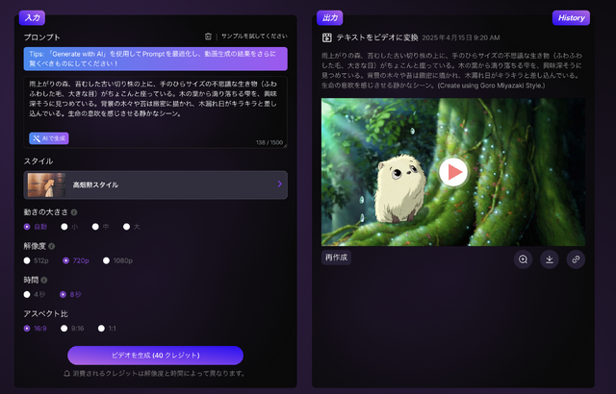616x394 pixels.
Task: Click the info icon beside 解像度
Action: tap(58, 246)
